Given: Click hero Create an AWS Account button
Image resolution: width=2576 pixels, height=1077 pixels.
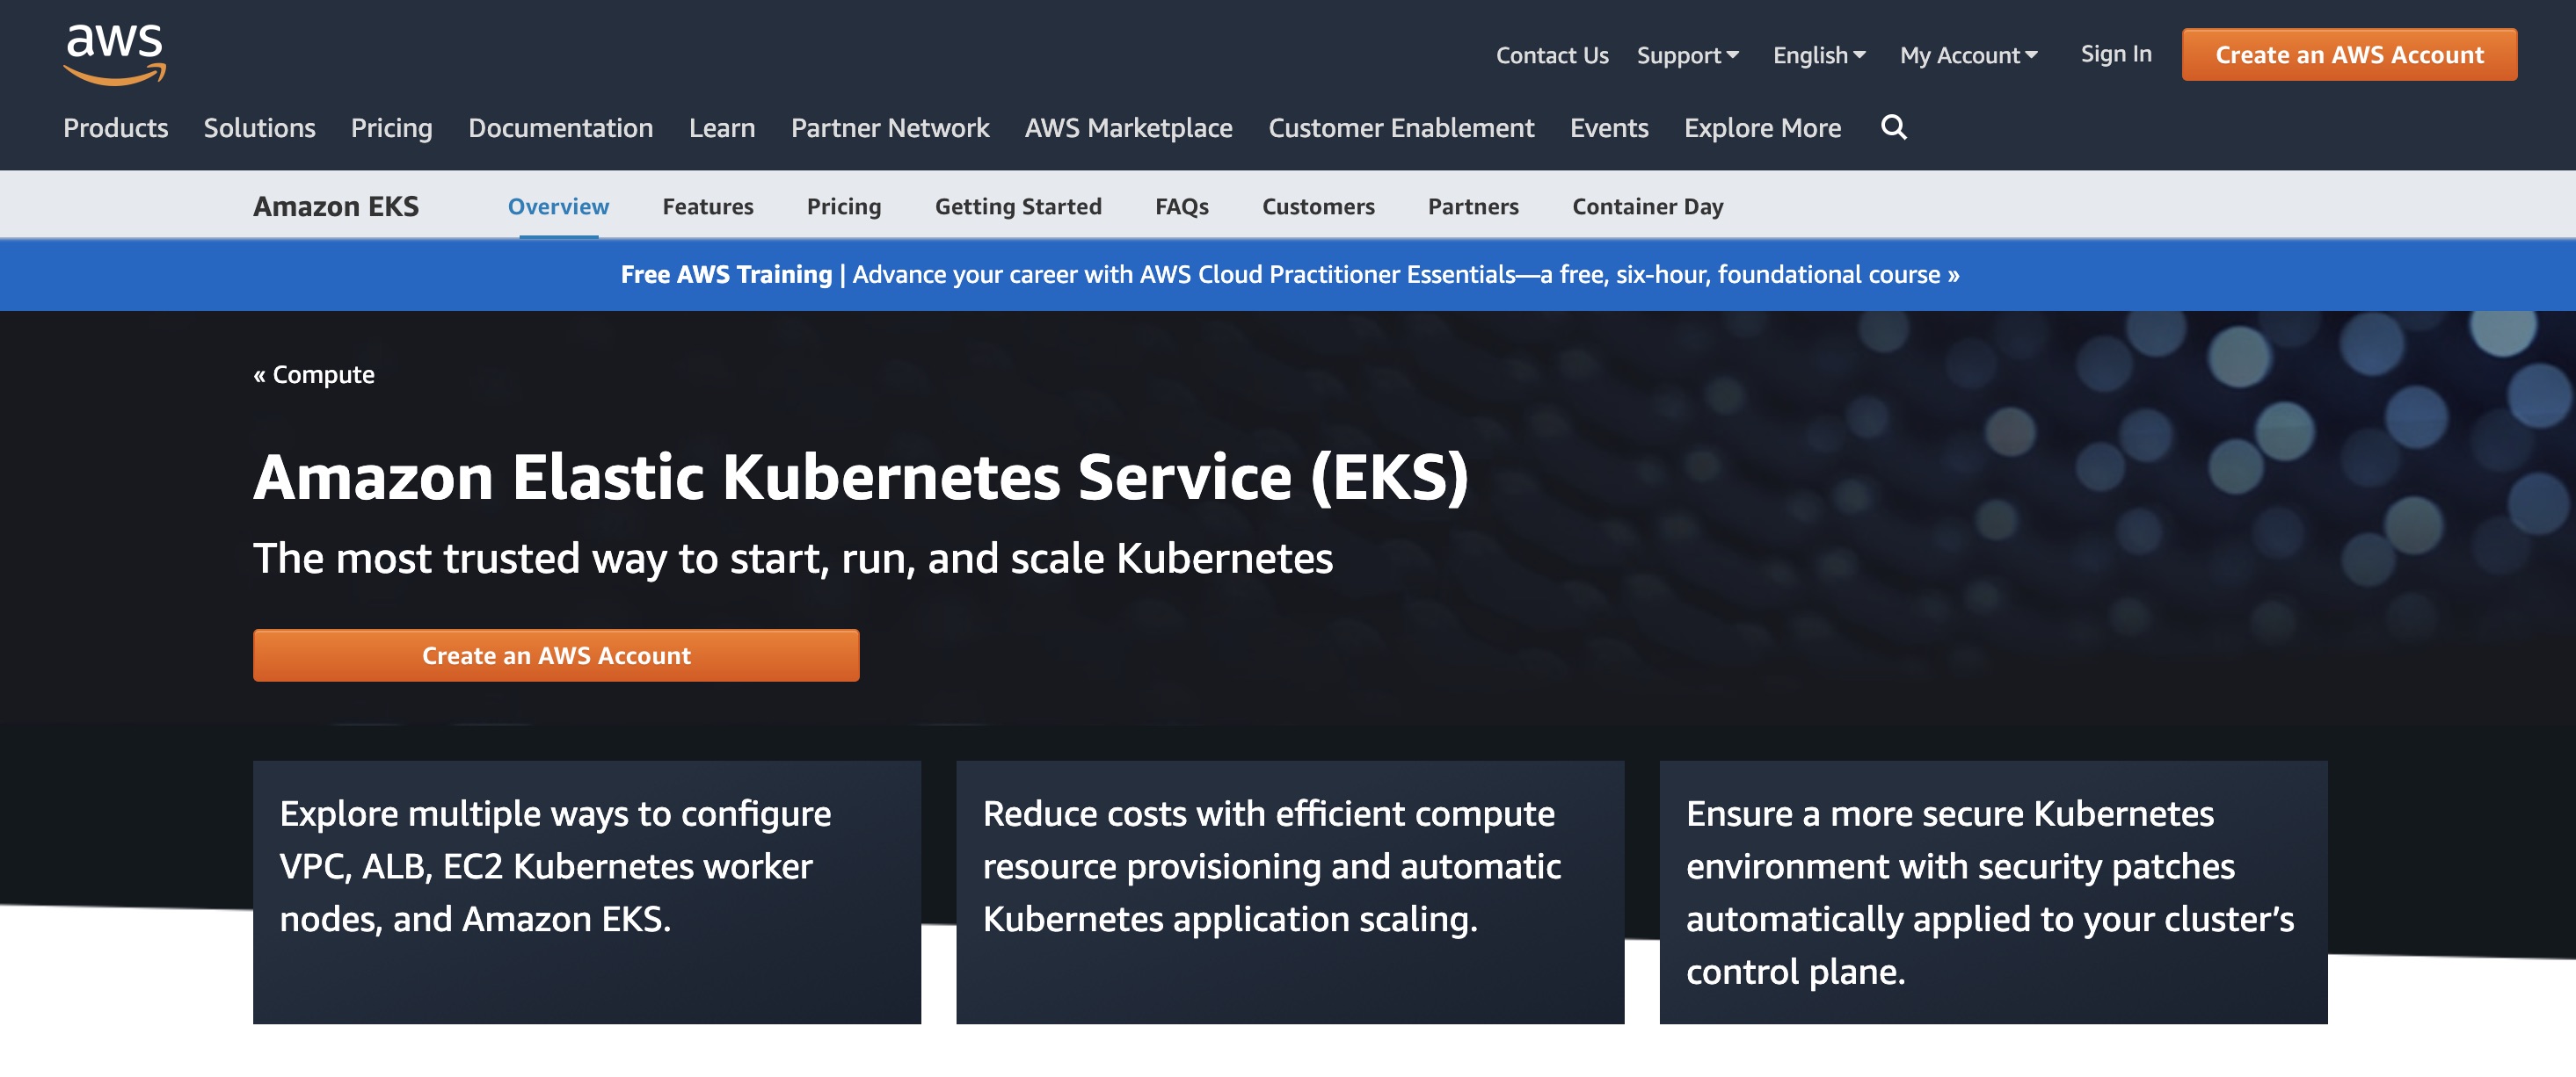Looking at the screenshot, I should (x=556, y=655).
